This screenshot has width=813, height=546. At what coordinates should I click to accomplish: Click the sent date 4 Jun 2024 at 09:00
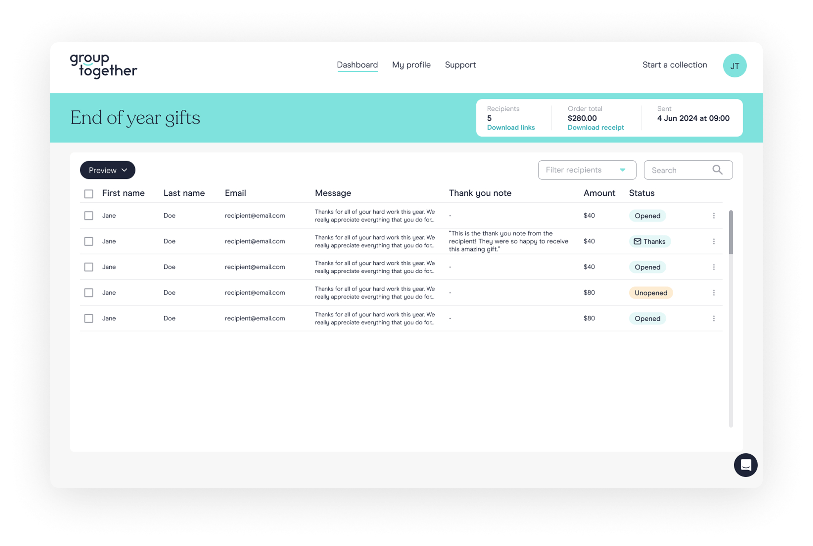pos(693,118)
